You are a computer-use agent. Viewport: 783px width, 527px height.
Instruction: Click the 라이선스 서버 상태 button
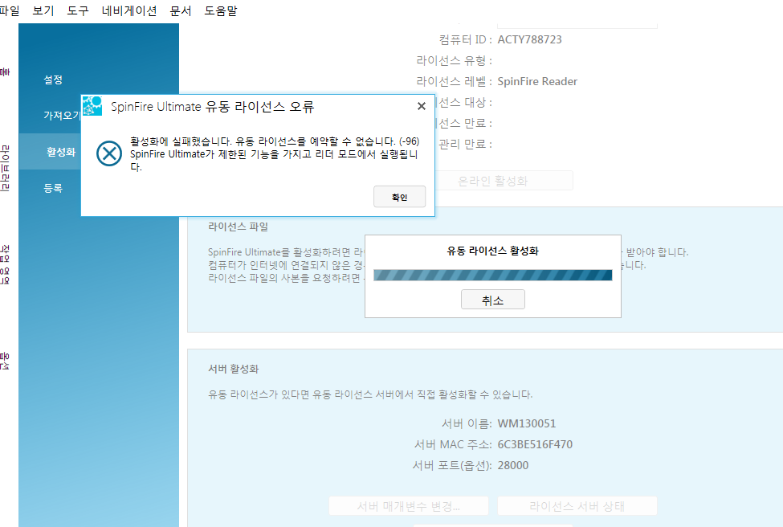[x=577, y=506]
